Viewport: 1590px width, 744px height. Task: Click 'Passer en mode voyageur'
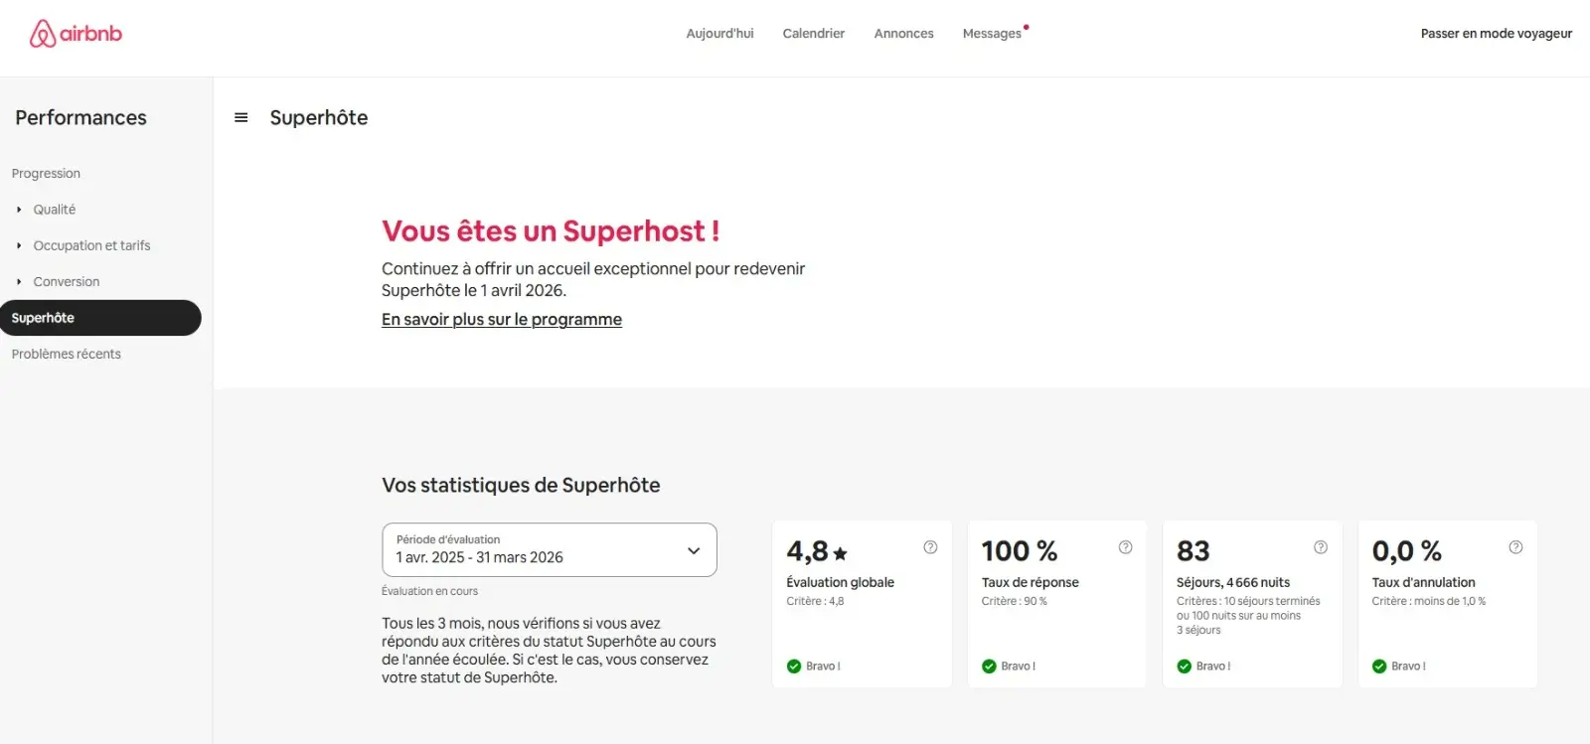point(1495,33)
